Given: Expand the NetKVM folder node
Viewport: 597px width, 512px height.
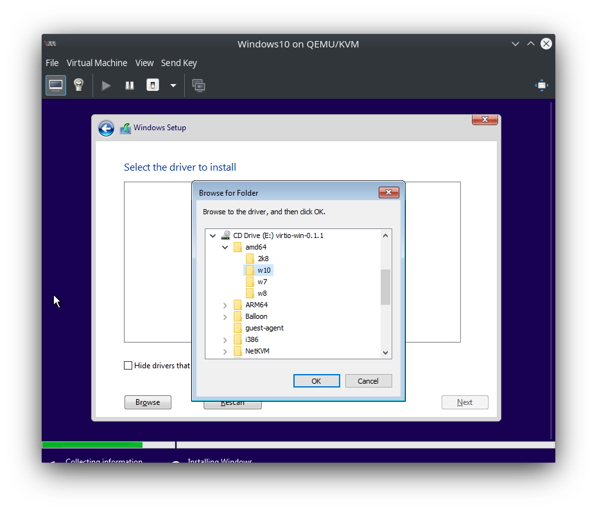Looking at the screenshot, I should [225, 352].
